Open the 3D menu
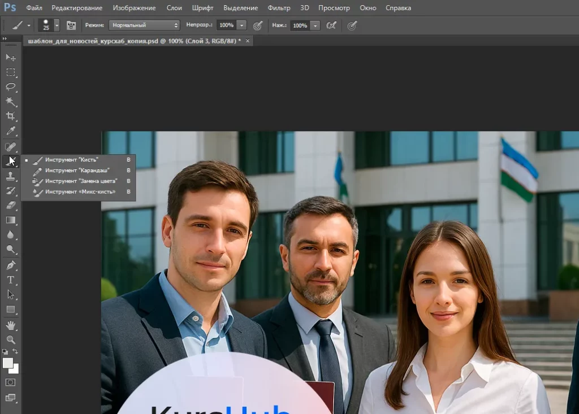 pyautogui.click(x=304, y=8)
